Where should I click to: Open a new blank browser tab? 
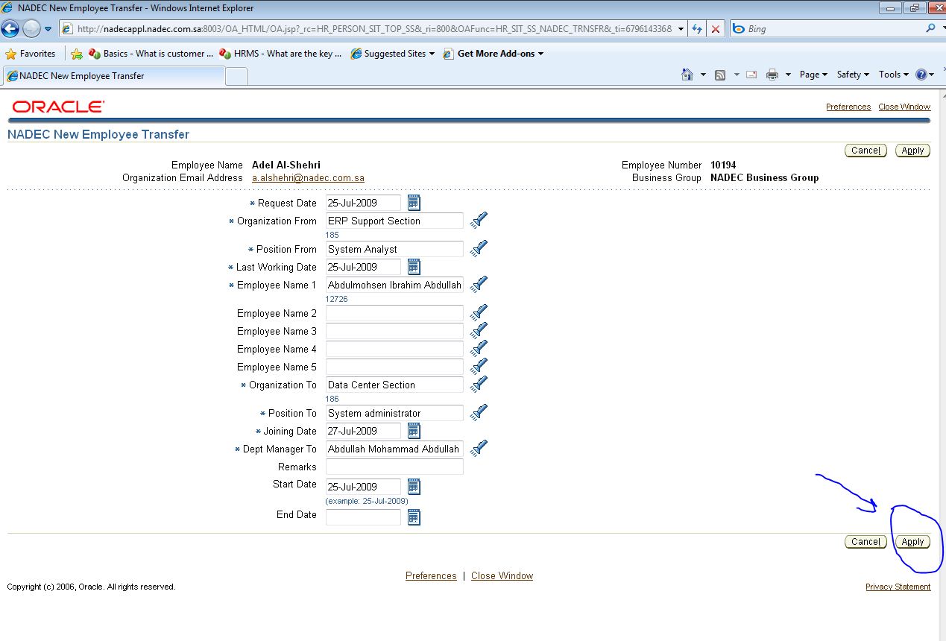236,76
